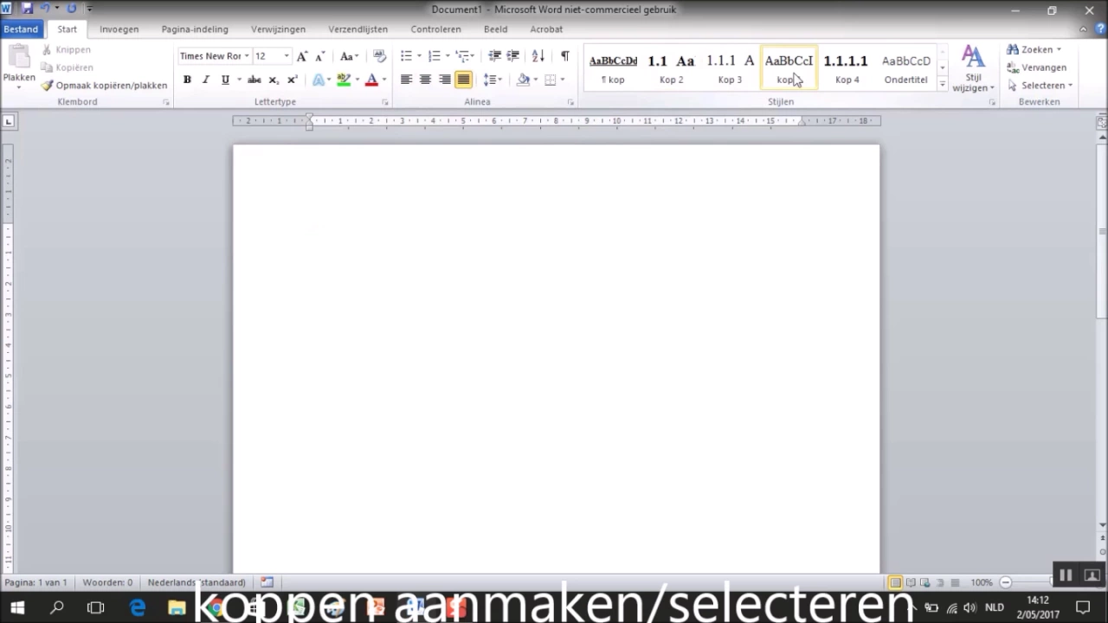
Task: Toggle show paragraph marks
Action: tap(564, 56)
